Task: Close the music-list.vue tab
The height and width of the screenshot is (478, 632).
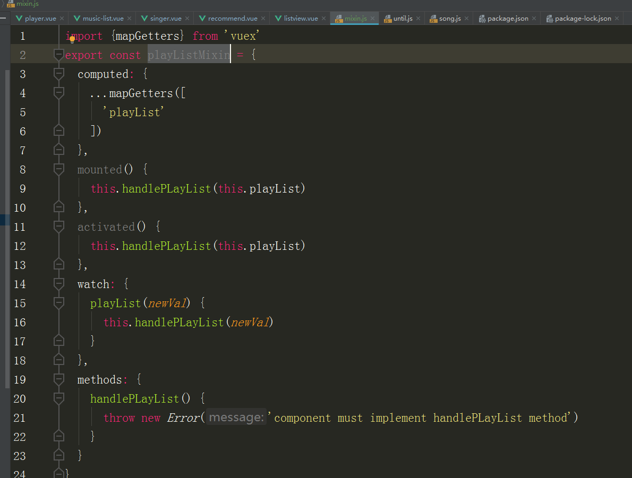Action: point(130,19)
